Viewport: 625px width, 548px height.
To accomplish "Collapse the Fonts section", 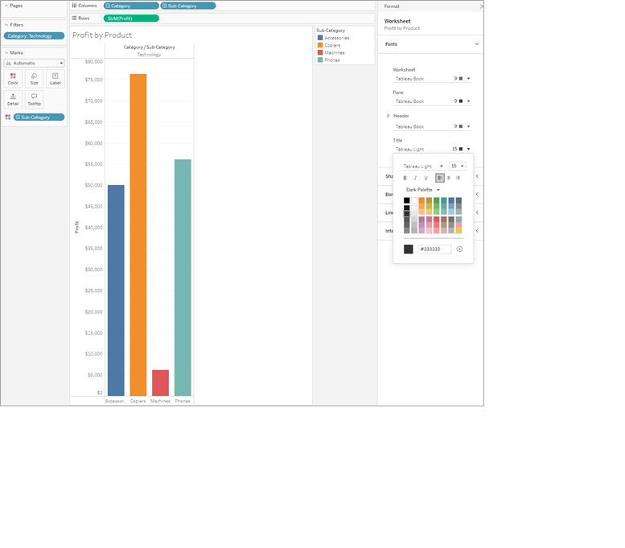I will pyautogui.click(x=477, y=44).
